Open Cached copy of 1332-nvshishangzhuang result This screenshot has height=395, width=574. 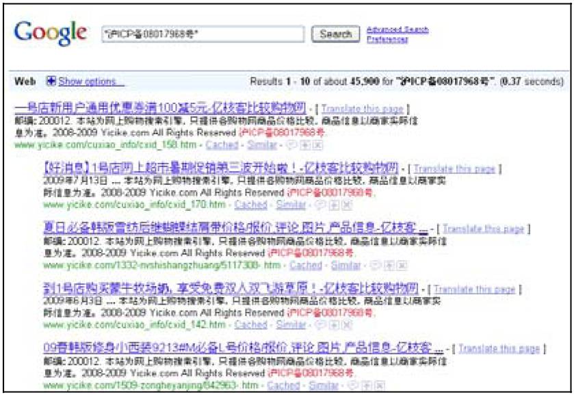[x=306, y=266]
